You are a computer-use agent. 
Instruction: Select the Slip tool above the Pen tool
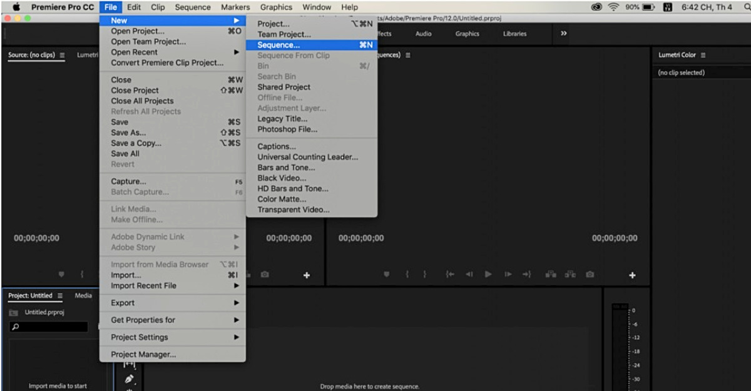click(x=130, y=365)
